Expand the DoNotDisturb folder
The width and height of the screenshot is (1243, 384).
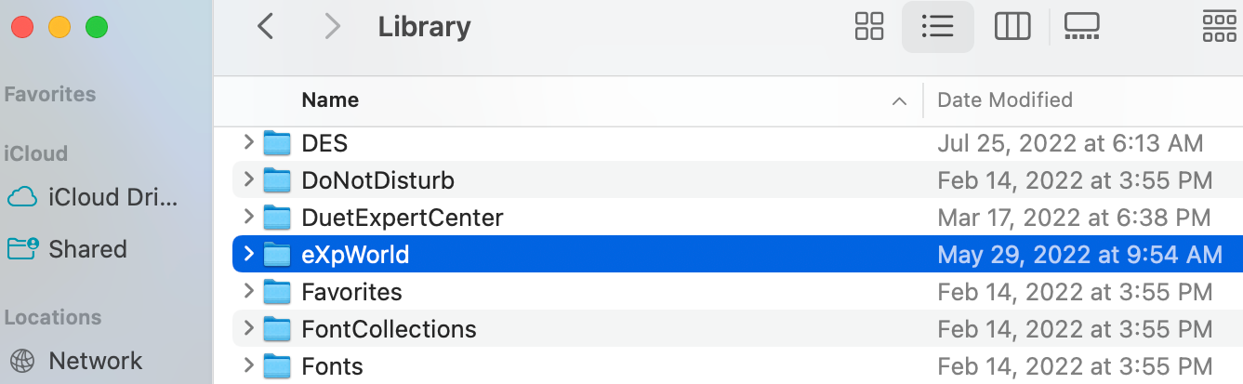coord(248,180)
